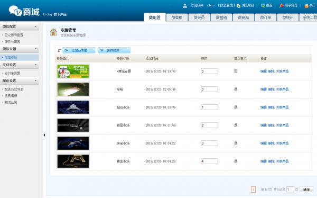Open 新手向导 via the red flag icon
Screen dimensions: 317x198
coord(282,6)
